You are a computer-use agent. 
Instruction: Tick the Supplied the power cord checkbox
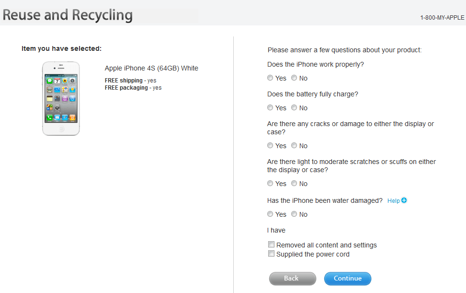click(272, 254)
